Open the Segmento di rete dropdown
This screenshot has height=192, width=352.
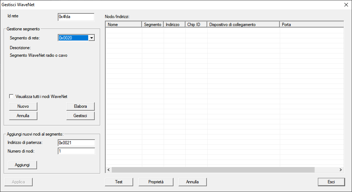91,38
